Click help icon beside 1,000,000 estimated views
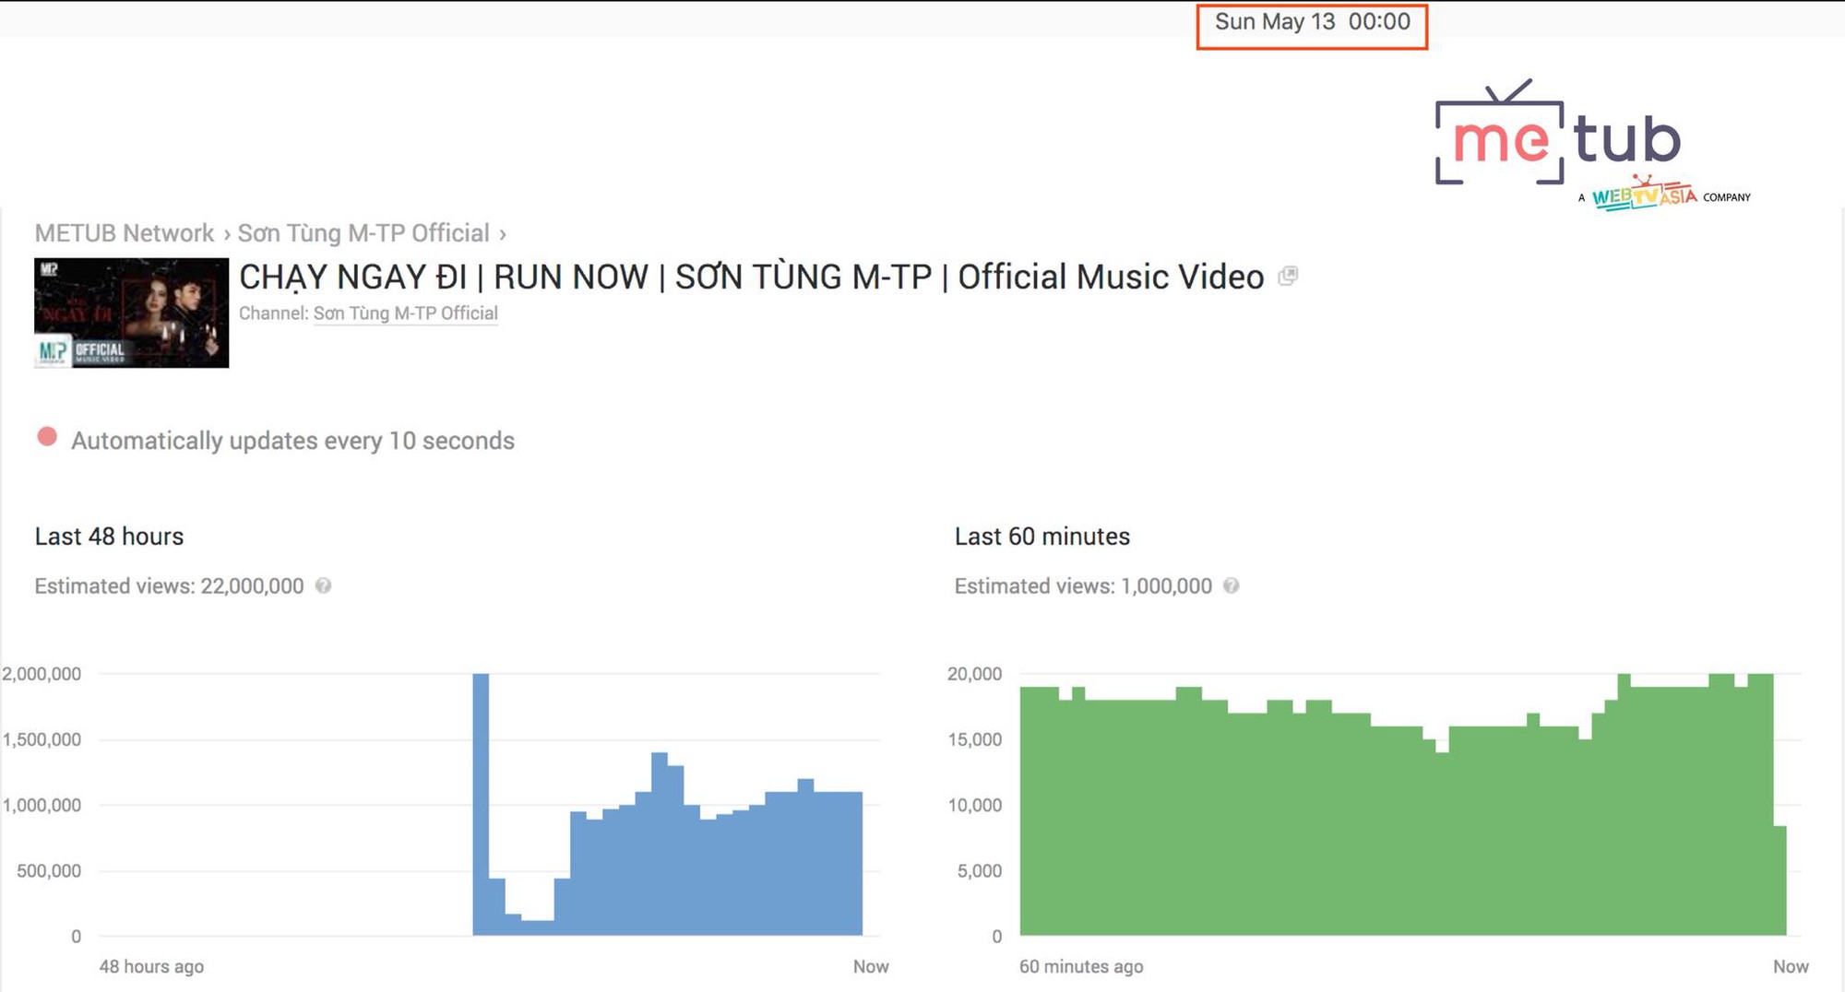The height and width of the screenshot is (992, 1845). coord(1231,585)
